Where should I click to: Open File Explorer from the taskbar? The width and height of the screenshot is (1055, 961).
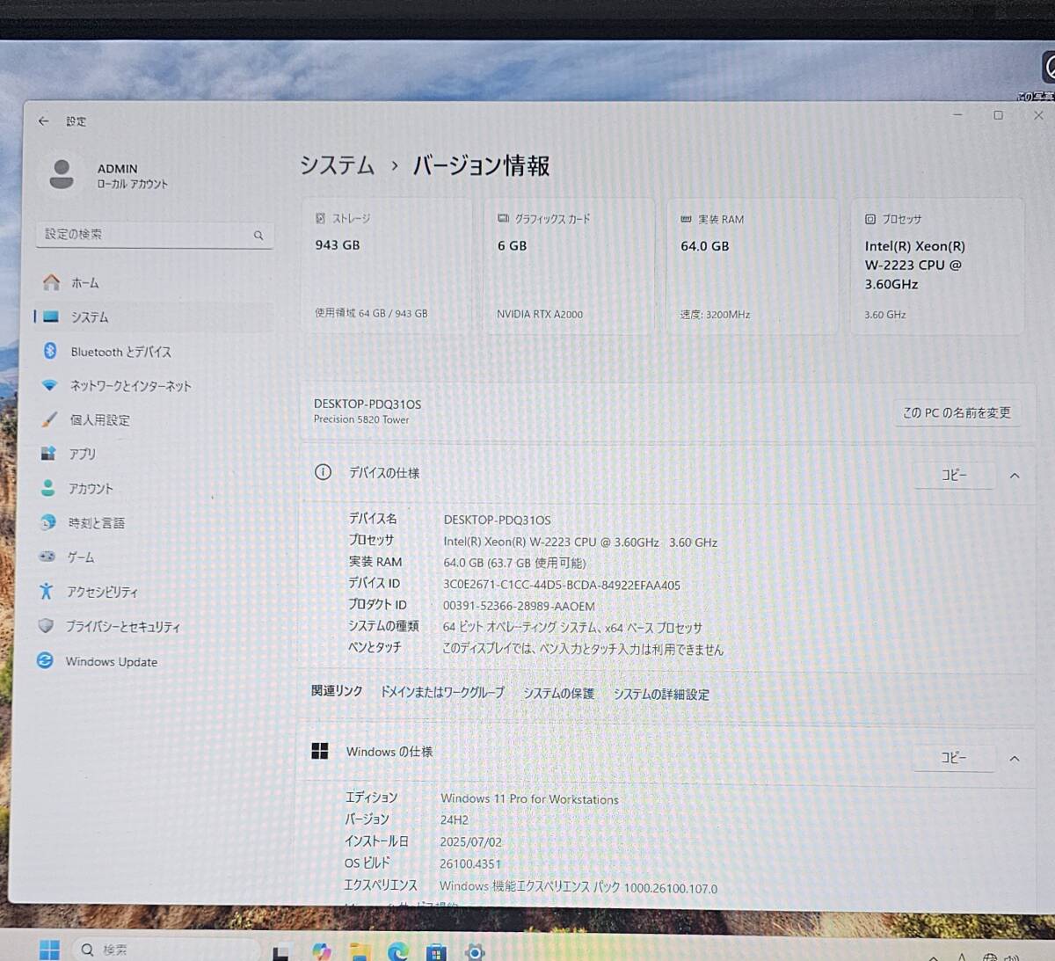(360, 951)
